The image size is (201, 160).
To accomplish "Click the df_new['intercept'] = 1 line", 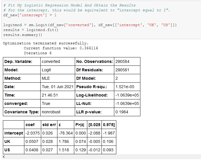I will tap(30, 15).
